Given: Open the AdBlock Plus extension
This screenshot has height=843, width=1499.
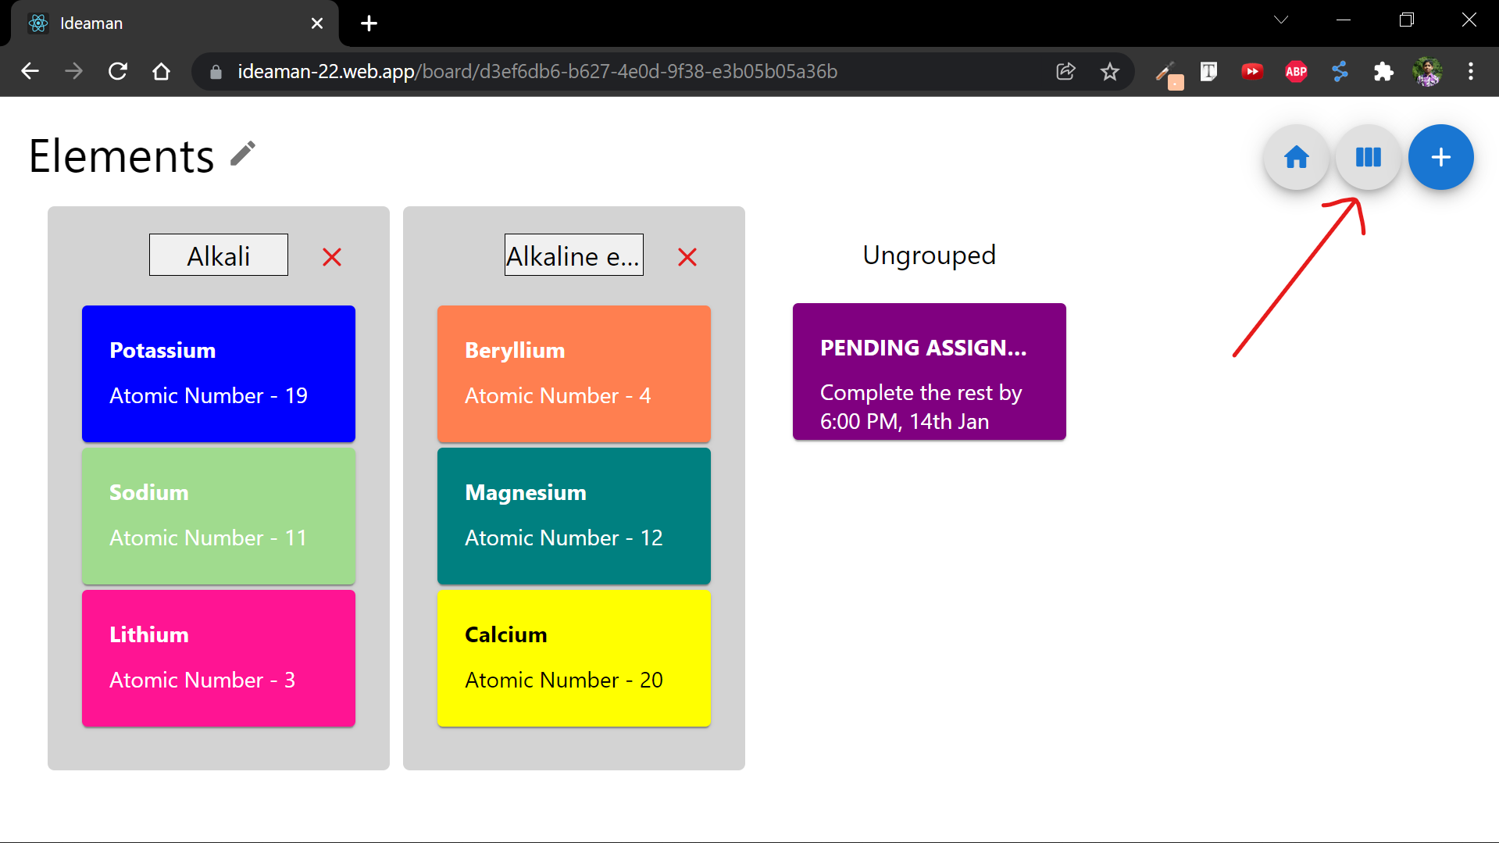Looking at the screenshot, I should 1296,71.
